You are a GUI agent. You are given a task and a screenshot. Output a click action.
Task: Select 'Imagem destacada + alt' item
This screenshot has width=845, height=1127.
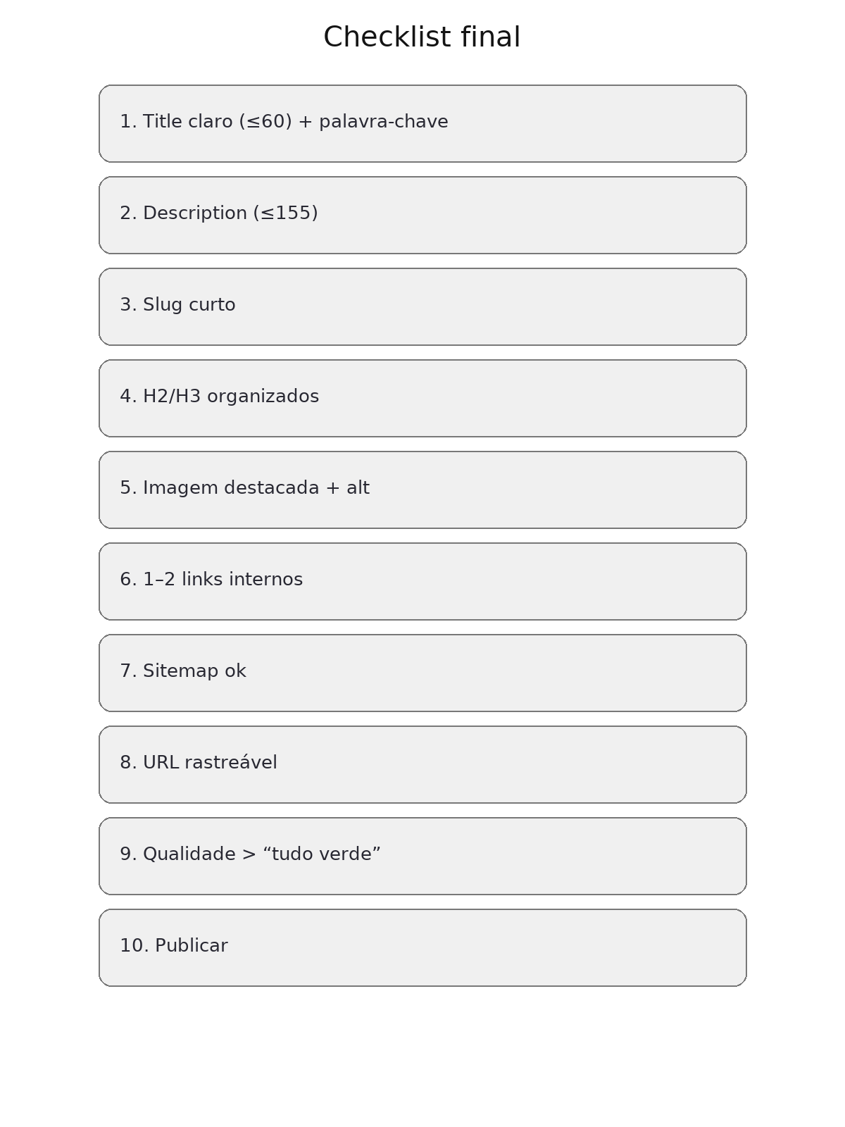[423, 490]
